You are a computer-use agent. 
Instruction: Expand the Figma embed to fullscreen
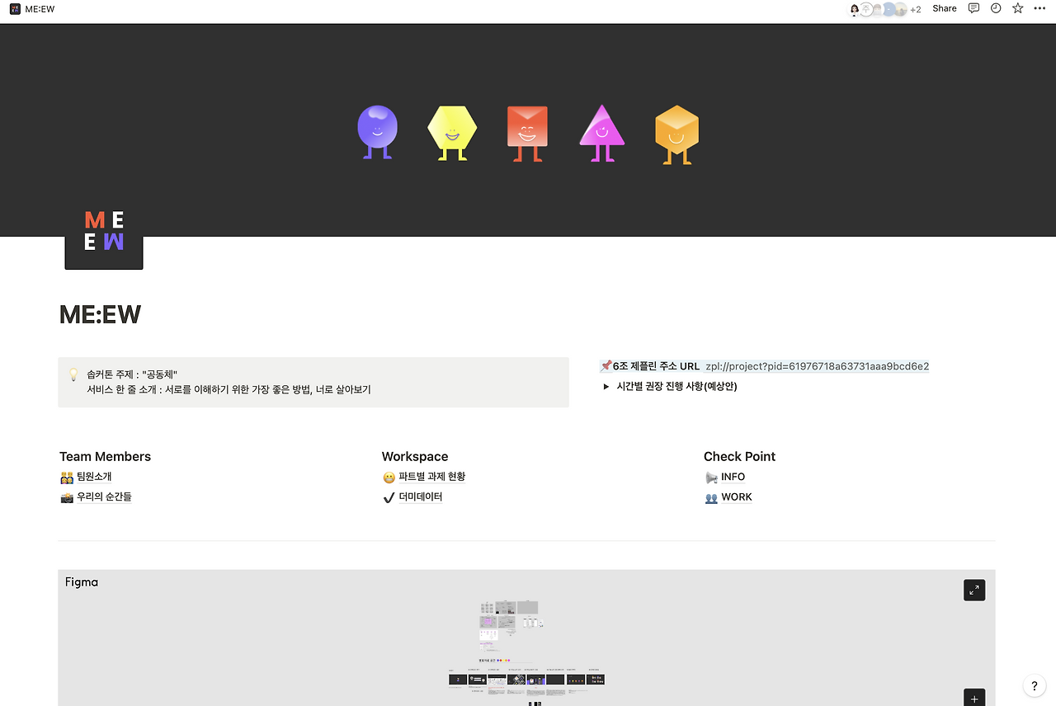(973, 590)
